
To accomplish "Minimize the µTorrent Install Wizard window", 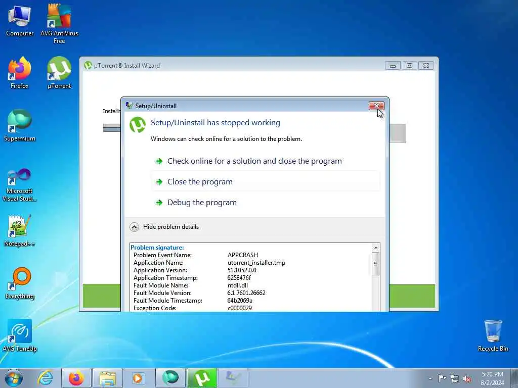I will (x=393, y=66).
